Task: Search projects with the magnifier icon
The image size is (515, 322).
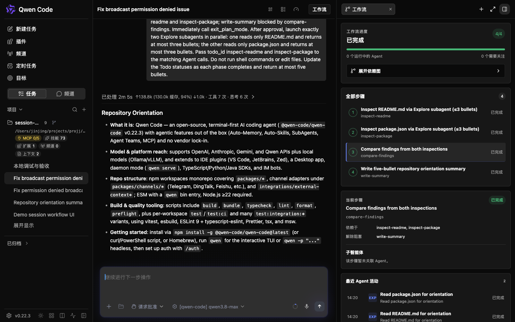Action: tap(75, 109)
